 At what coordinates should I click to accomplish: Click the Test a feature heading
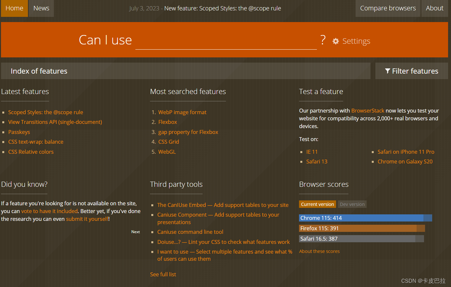pos(321,91)
